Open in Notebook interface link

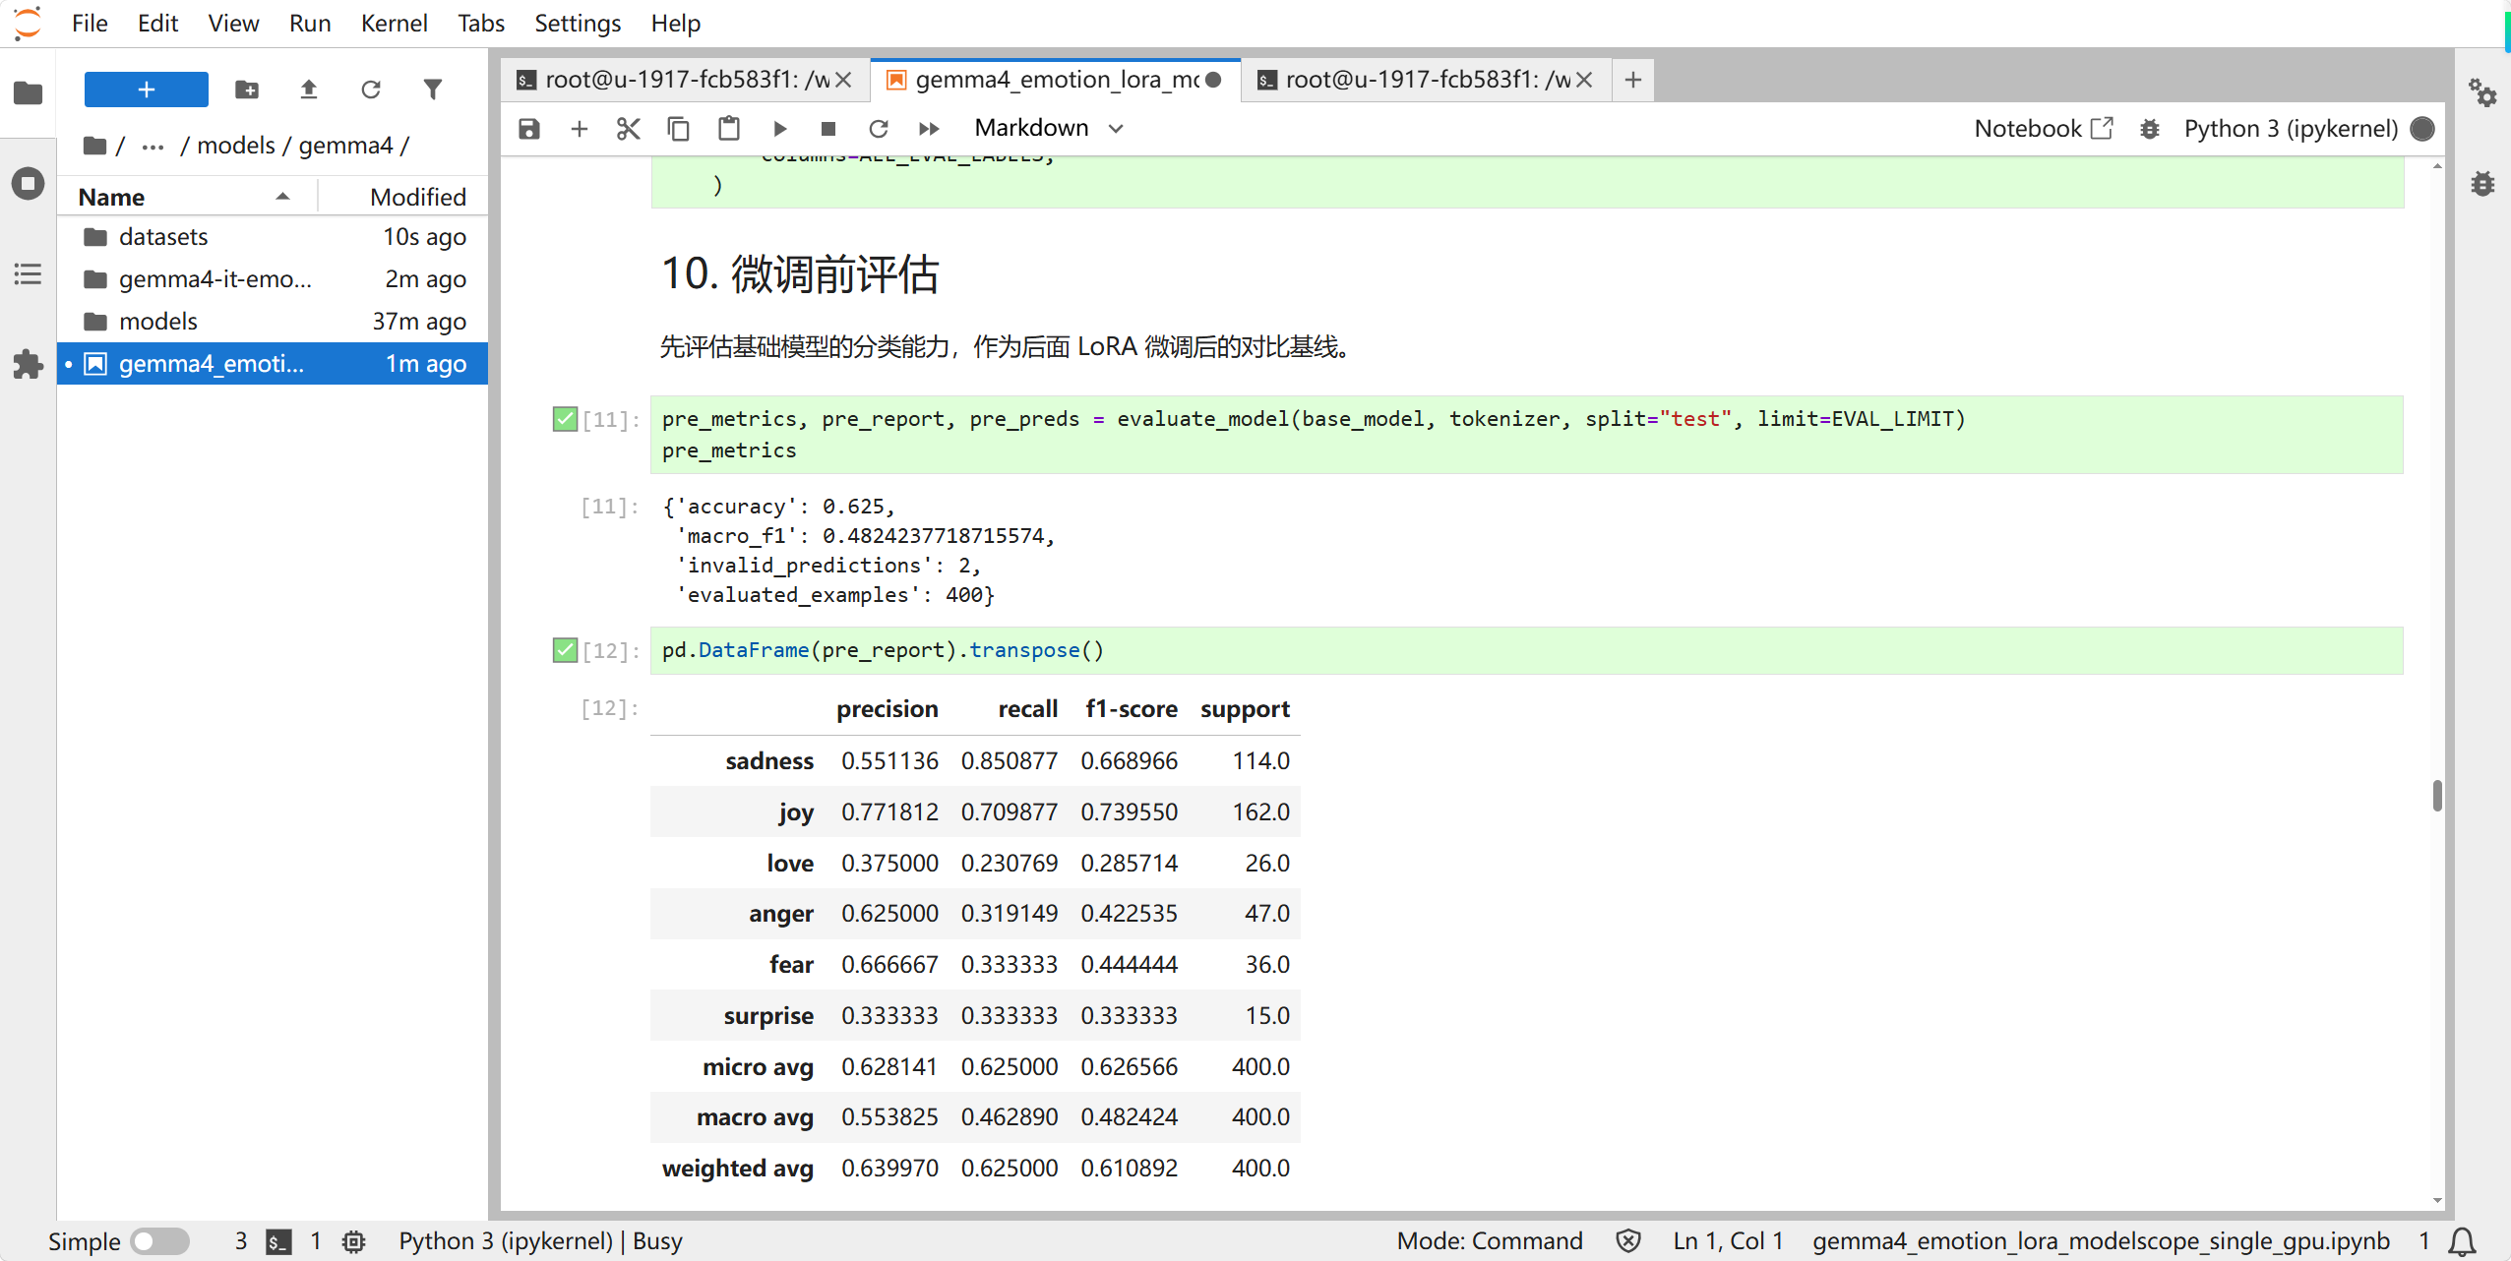[x=2043, y=129]
